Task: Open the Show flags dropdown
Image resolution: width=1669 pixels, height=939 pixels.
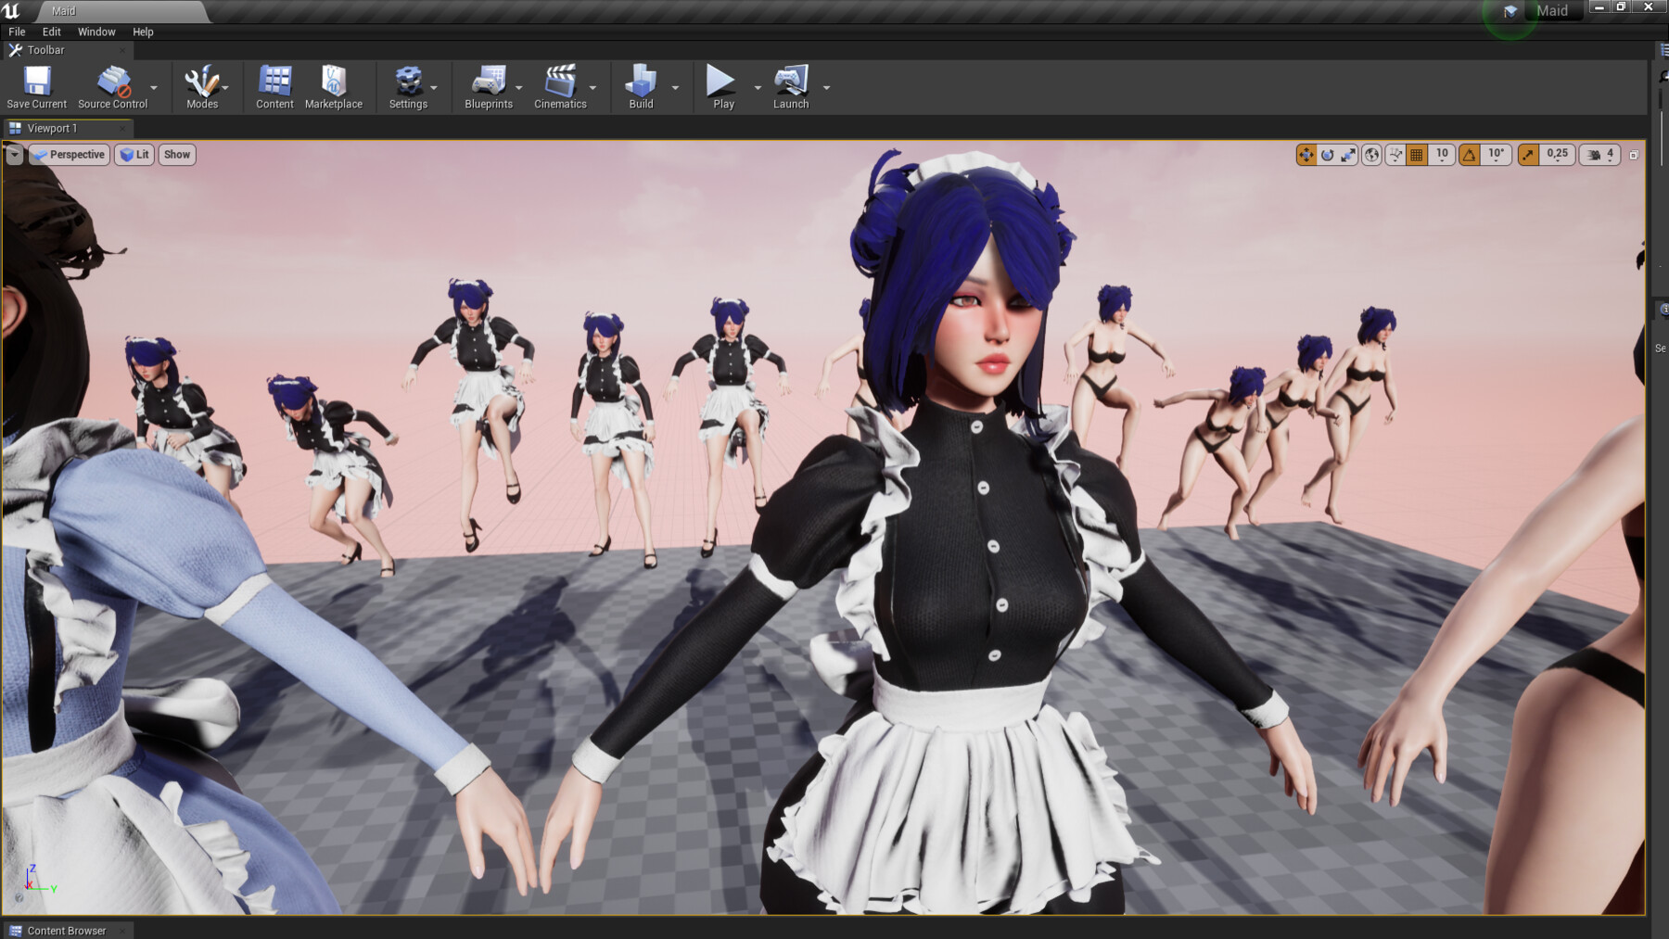Action: pyautogui.click(x=176, y=155)
